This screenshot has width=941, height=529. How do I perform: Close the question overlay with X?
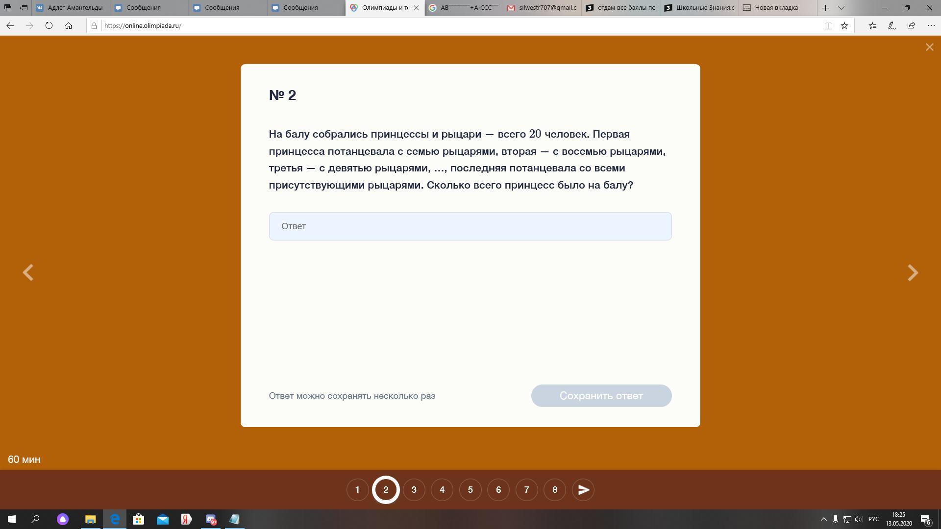click(x=929, y=47)
